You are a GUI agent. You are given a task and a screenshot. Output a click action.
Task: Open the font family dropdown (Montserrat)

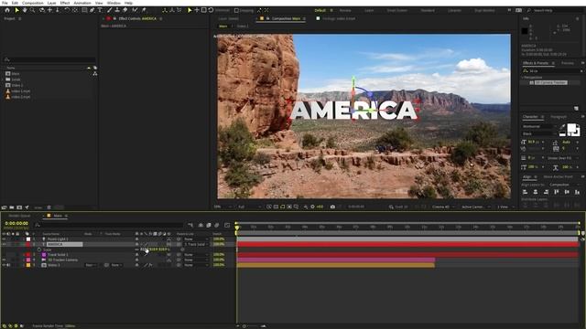(x=539, y=127)
